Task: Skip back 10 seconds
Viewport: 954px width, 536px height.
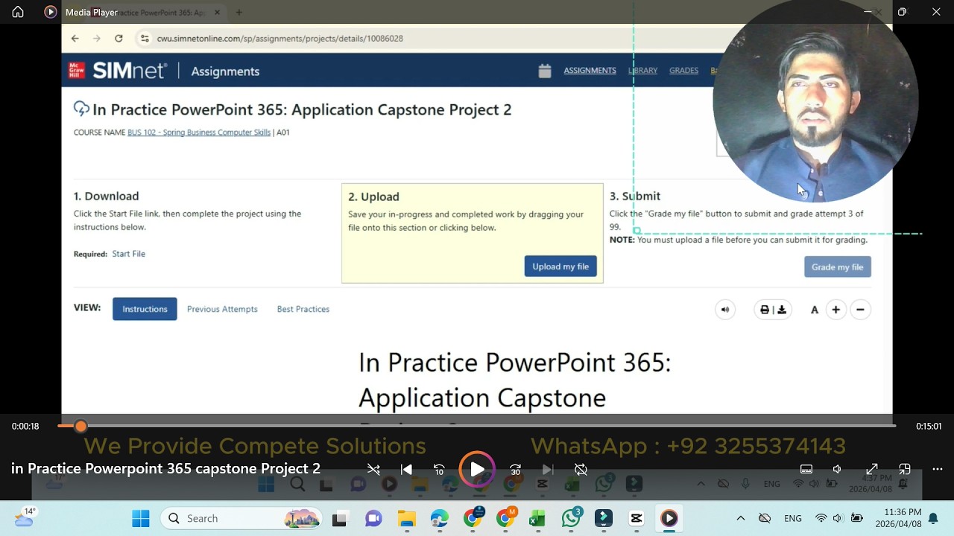Action: tap(440, 470)
